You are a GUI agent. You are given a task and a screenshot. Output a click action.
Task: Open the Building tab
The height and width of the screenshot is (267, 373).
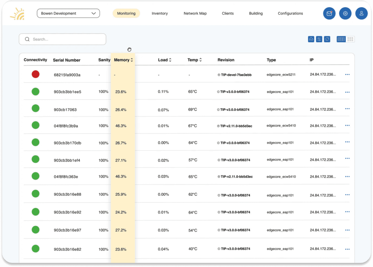point(256,13)
